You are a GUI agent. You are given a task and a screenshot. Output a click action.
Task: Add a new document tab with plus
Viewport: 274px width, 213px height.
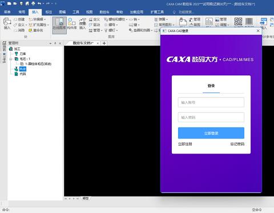[x=104, y=43]
